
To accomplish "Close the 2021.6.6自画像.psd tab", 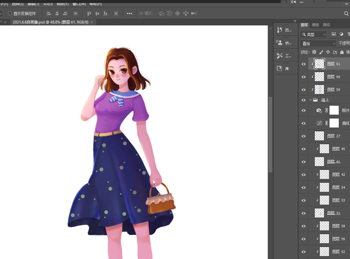I will (x=92, y=22).
